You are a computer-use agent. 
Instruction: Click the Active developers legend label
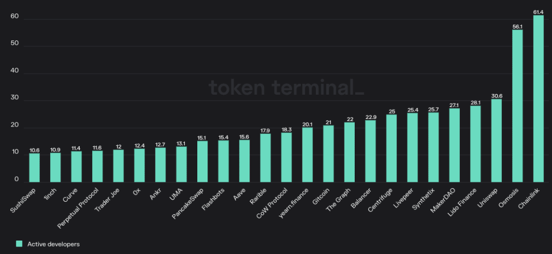point(53,244)
